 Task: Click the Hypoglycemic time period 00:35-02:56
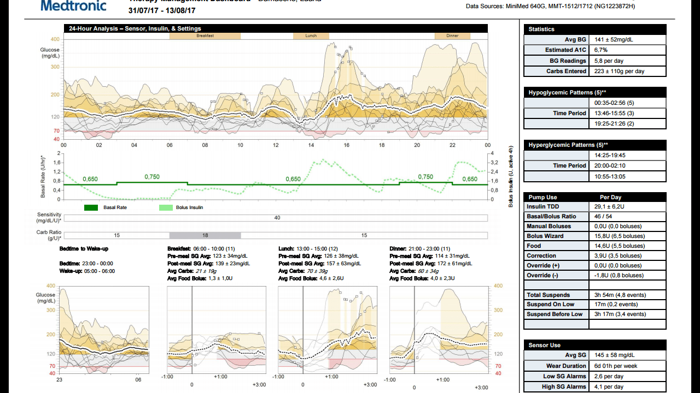pos(628,103)
